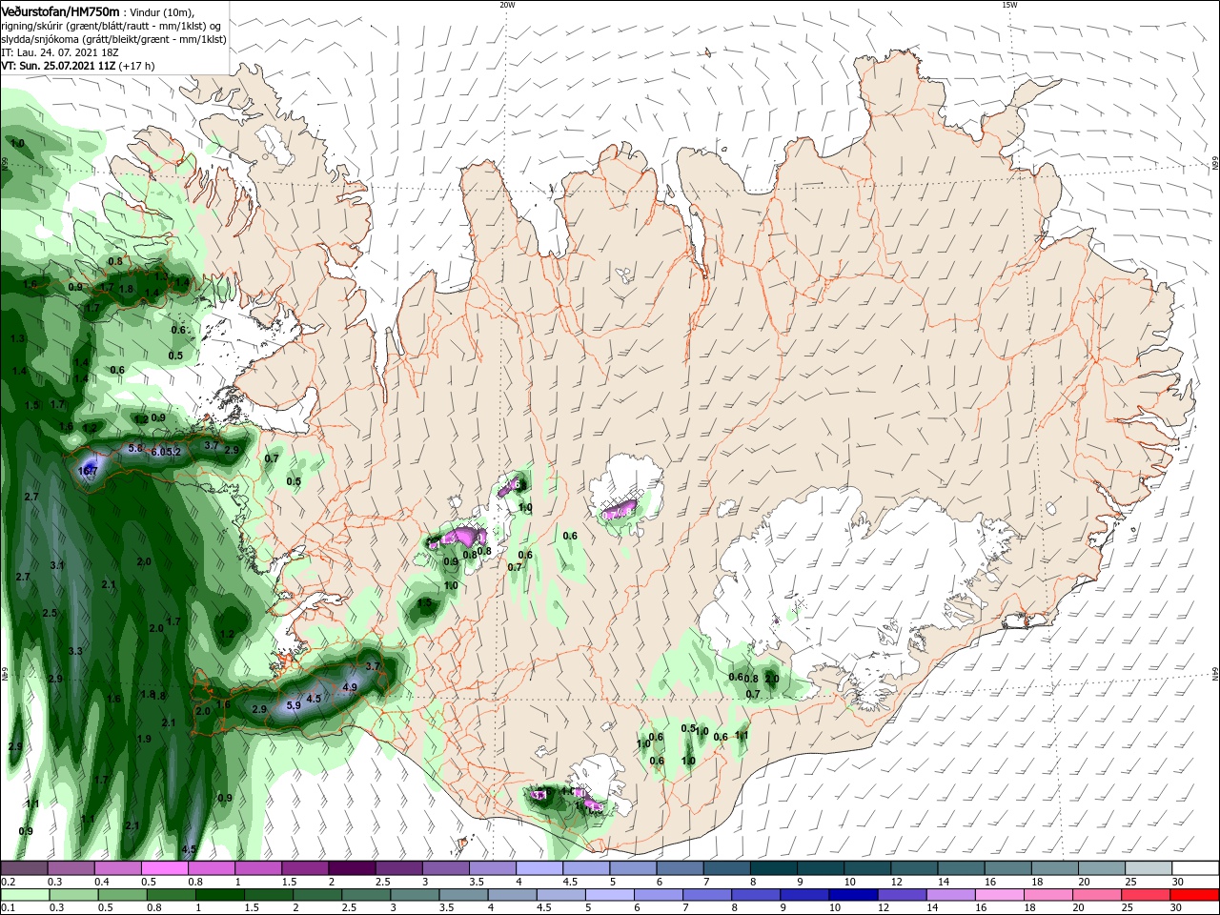Click the 5.8 precipitation value on the map
The width and height of the screenshot is (1220, 915).
tap(134, 448)
